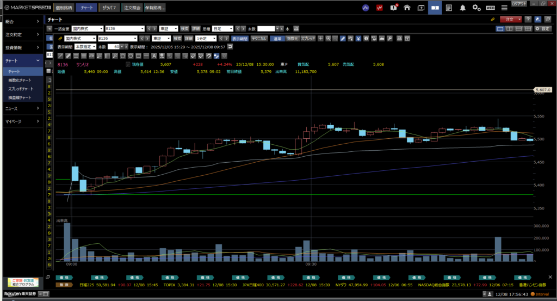557x301 pixels.
Task: Open the スプレッドチャート sidebar item
Action: coord(21,89)
